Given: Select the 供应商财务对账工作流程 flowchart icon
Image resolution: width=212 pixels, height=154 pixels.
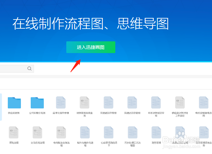Looking at the screenshot, I should click(180, 103).
